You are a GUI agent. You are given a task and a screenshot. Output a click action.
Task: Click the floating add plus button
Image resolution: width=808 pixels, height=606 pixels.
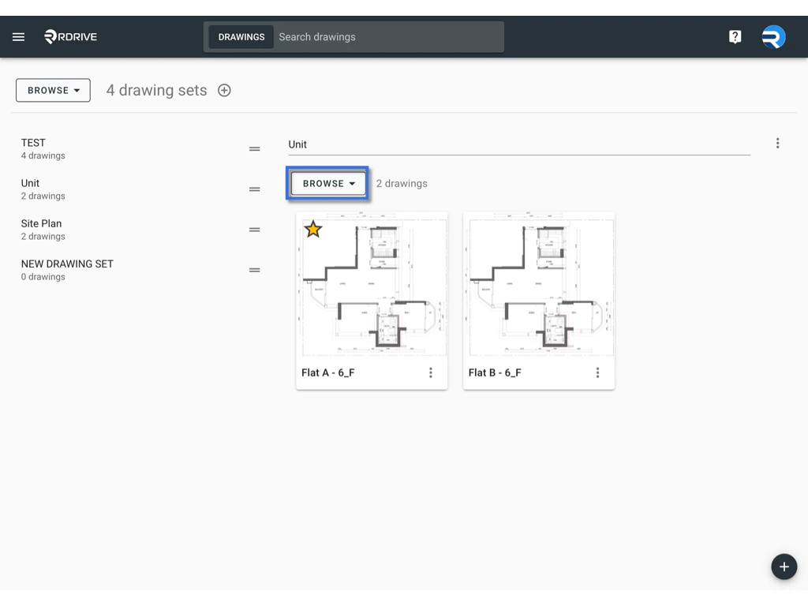coord(784,567)
